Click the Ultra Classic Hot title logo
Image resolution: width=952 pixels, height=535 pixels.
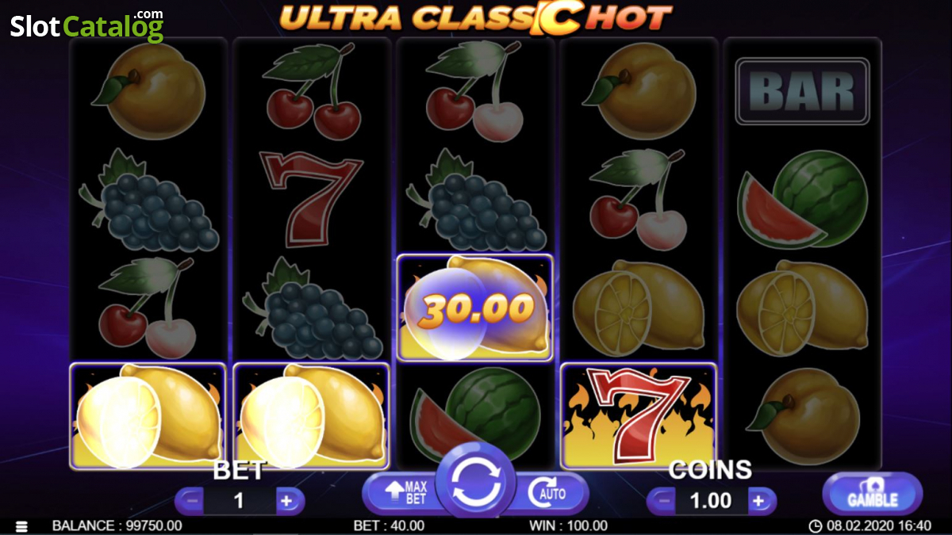(x=476, y=17)
